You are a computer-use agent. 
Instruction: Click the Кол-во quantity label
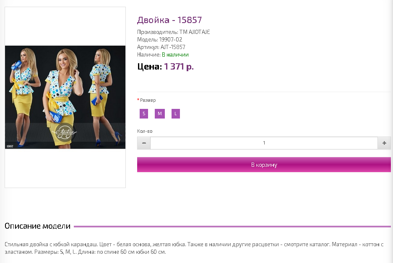click(145, 131)
